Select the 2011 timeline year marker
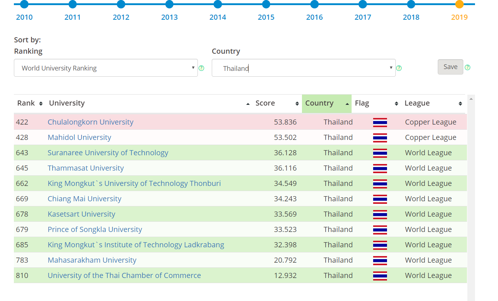 73,4
